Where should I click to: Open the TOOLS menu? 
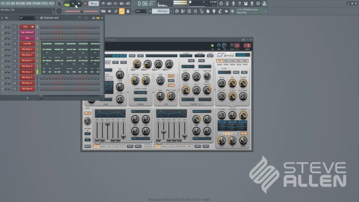coord(45,4)
